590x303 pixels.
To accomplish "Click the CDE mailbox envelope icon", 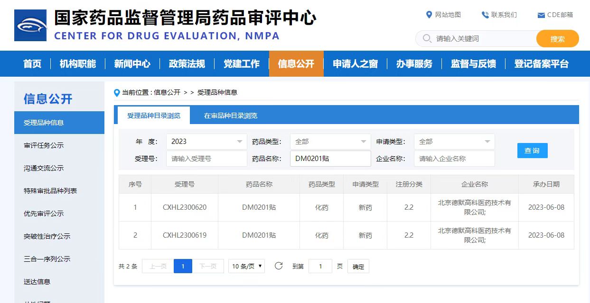I will tap(541, 15).
